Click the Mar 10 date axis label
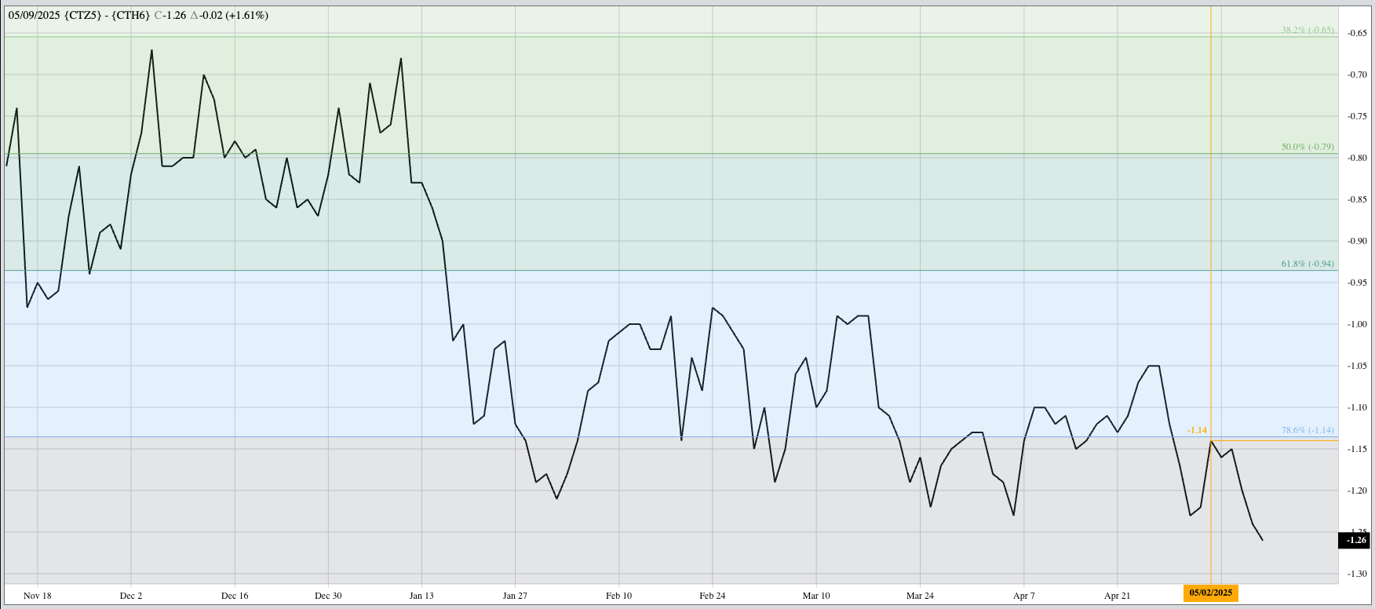 click(816, 596)
